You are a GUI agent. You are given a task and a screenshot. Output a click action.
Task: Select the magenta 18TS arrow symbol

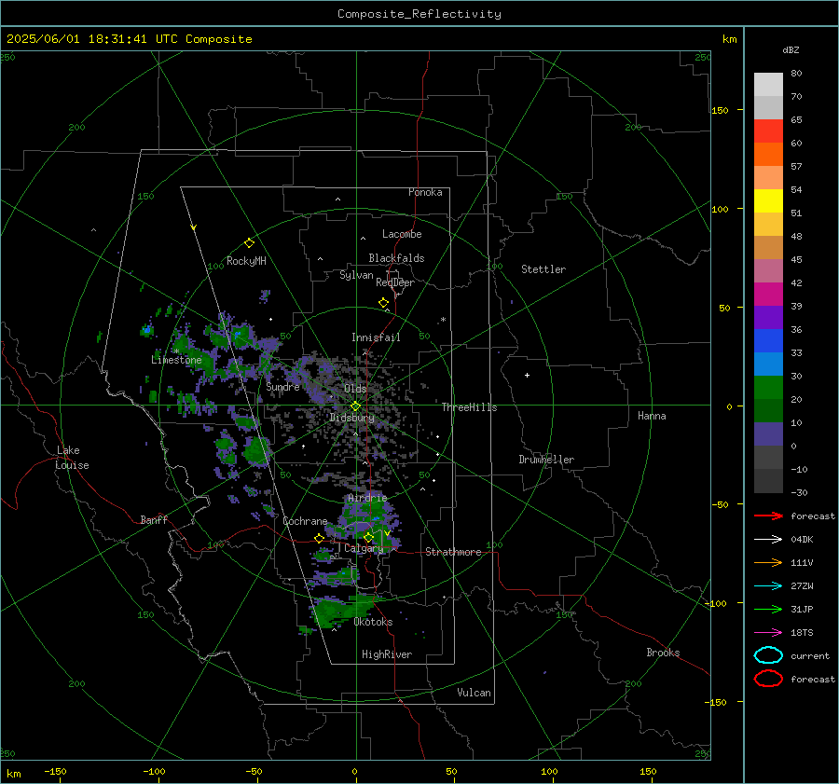coord(768,633)
